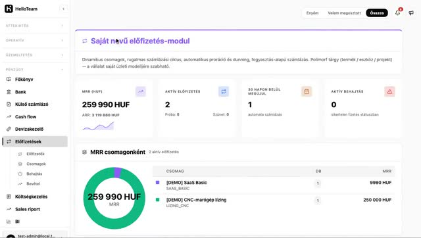
Task: Click the Bank building icon
Action: tap(9, 92)
